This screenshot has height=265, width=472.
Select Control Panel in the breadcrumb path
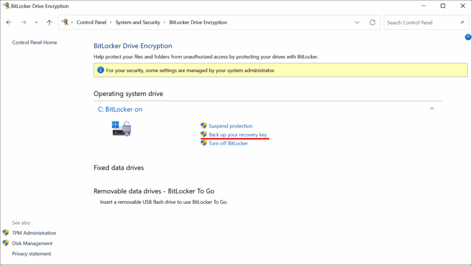pyautogui.click(x=91, y=23)
